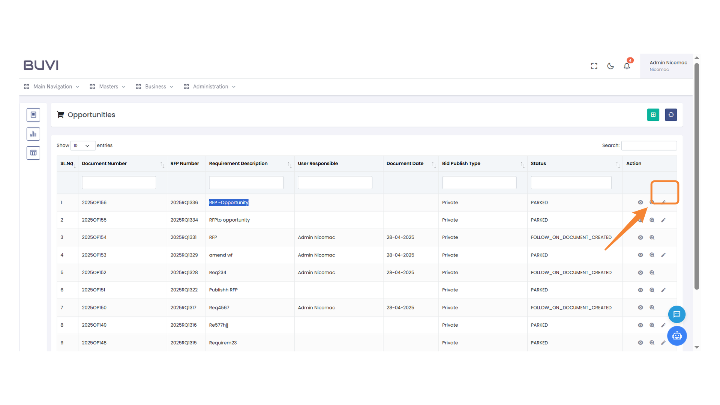The width and height of the screenshot is (720, 405).
Task: Open the chat message floating button
Action: [676, 314]
